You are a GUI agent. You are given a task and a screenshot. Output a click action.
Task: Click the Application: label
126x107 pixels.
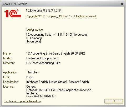pos(10,72)
